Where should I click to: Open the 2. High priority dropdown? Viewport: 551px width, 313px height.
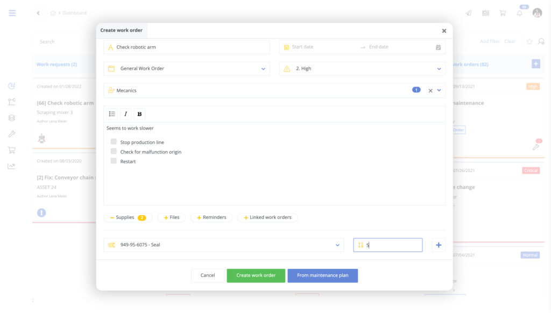[362, 69]
